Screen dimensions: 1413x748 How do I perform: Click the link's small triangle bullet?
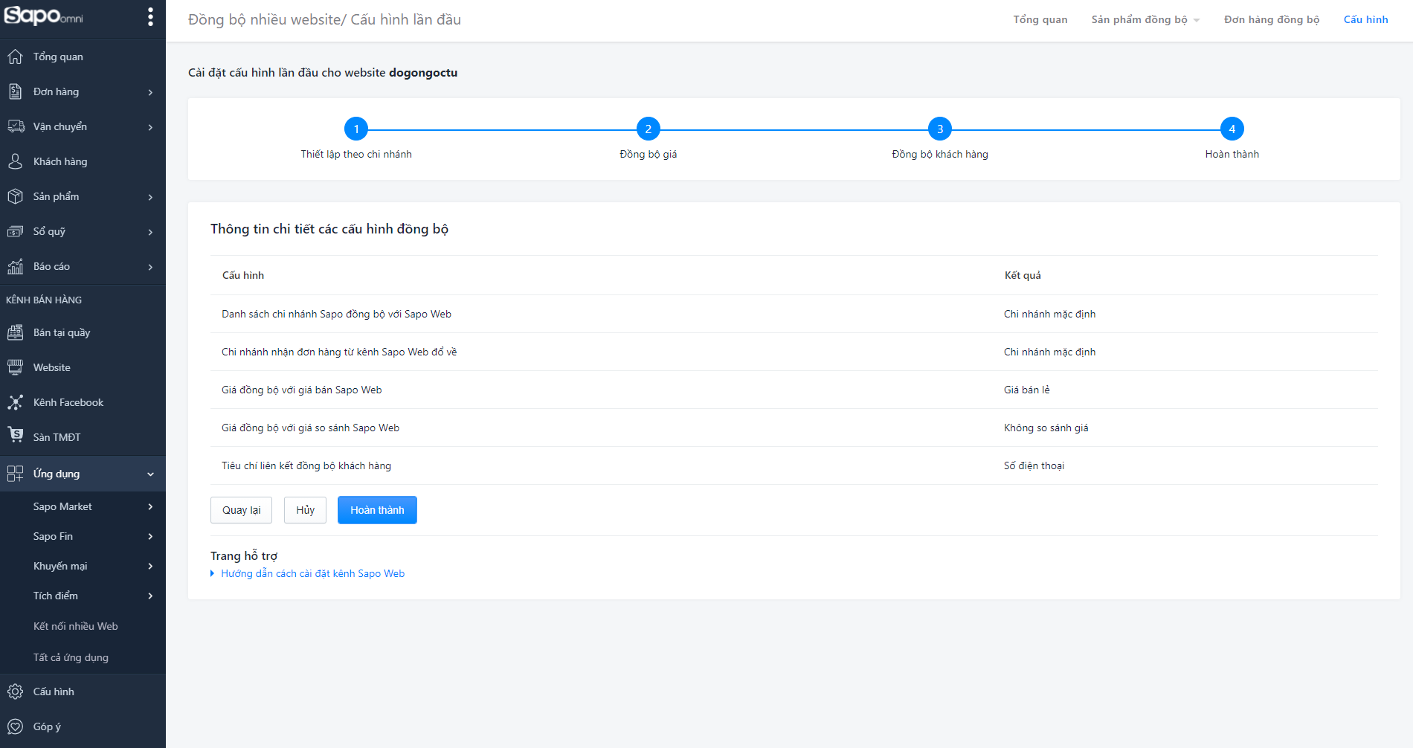point(213,573)
